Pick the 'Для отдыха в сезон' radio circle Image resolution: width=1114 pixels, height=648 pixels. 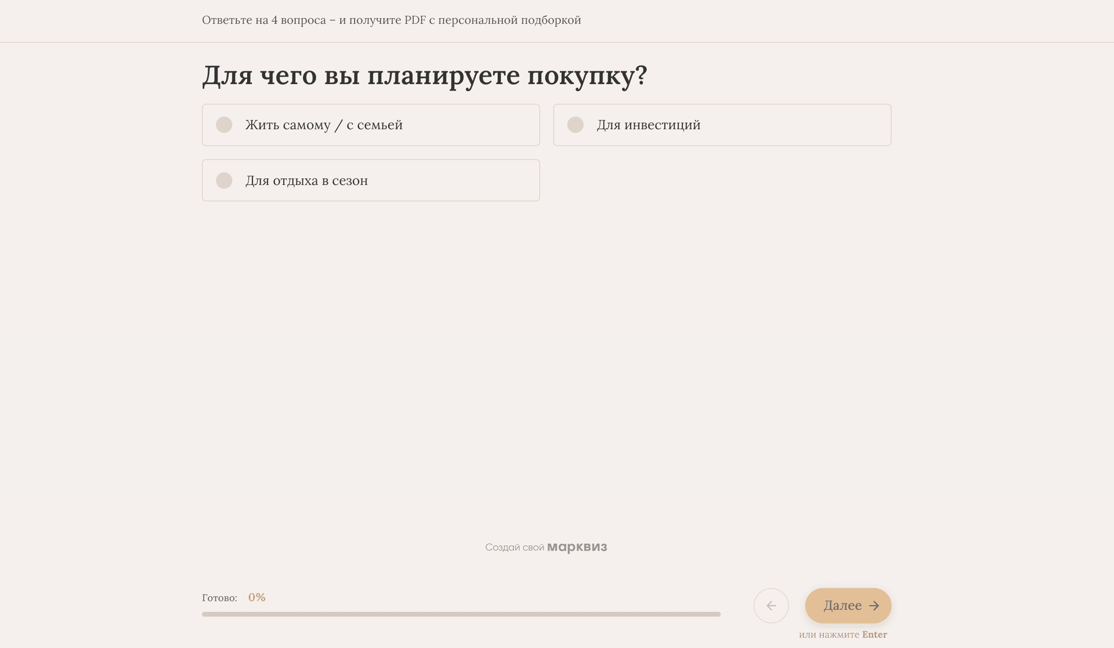pyautogui.click(x=224, y=180)
